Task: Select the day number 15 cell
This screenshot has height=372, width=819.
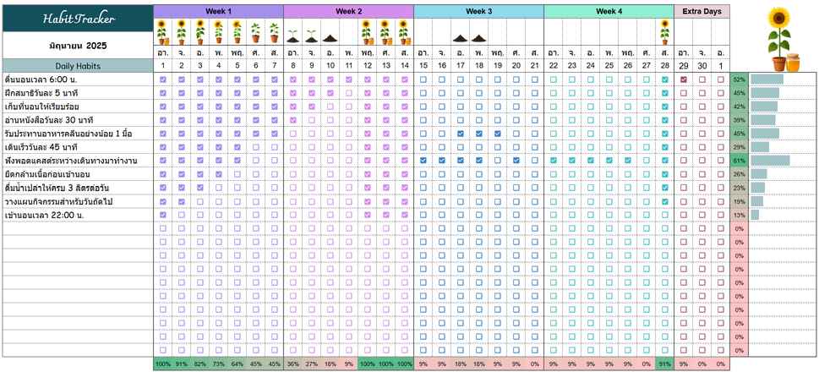Action: [423, 66]
